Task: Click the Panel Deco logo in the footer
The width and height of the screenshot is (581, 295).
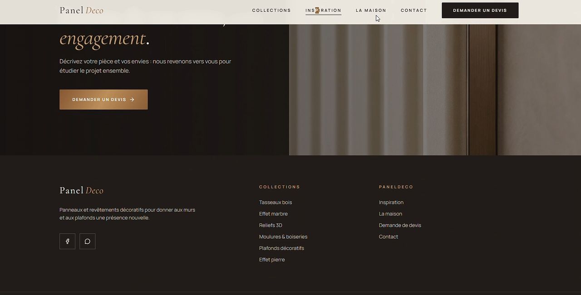Action: coord(82,190)
